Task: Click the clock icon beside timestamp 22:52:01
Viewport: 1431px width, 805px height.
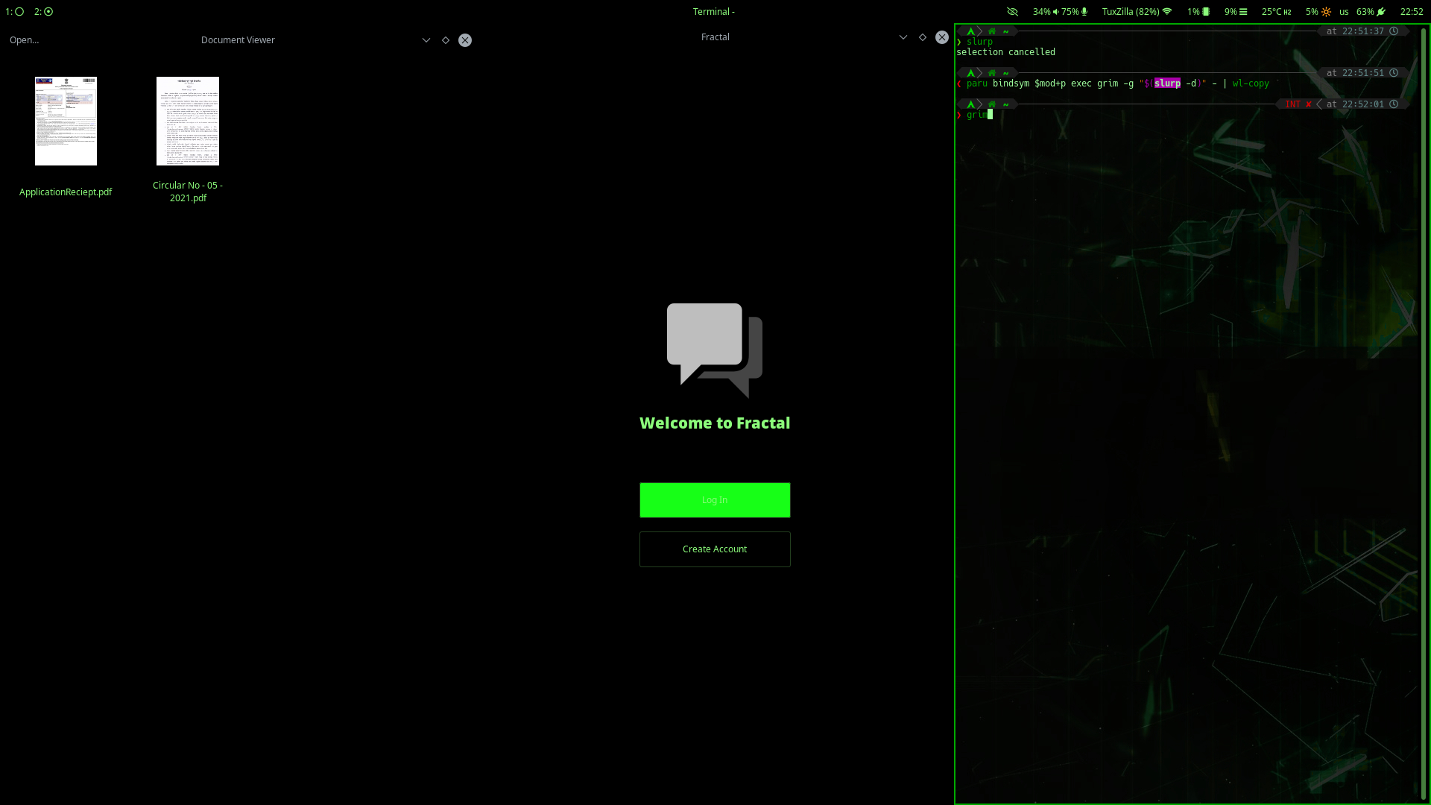Action: click(x=1394, y=104)
